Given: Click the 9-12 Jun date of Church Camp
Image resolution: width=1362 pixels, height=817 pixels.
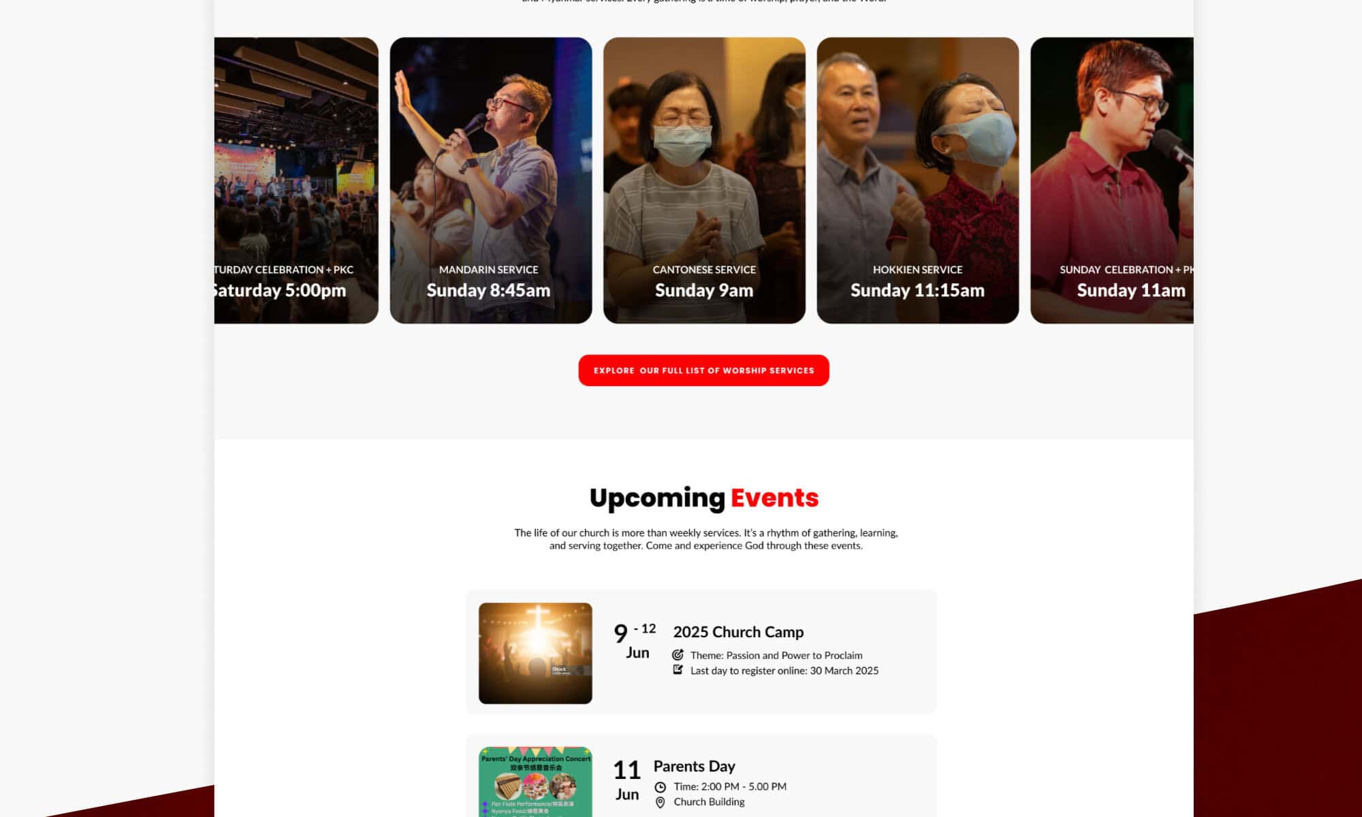Looking at the screenshot, I should pyautogui.click(x=635, y=641).
